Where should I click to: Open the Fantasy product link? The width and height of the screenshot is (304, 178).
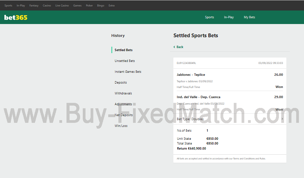[x=34, y=5]
